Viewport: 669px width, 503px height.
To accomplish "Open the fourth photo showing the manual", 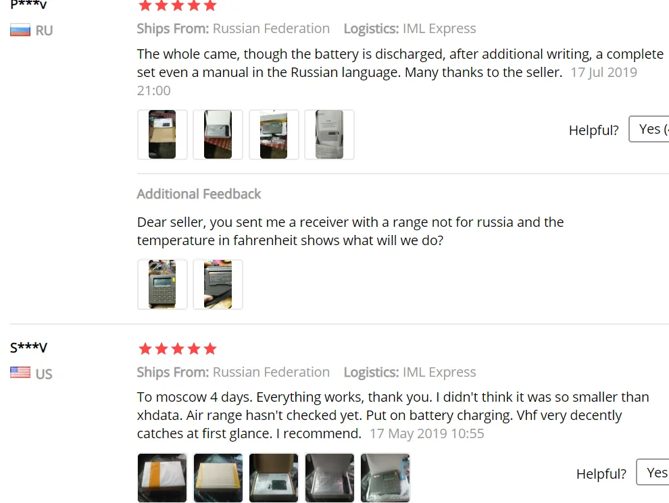I will 329,134.
